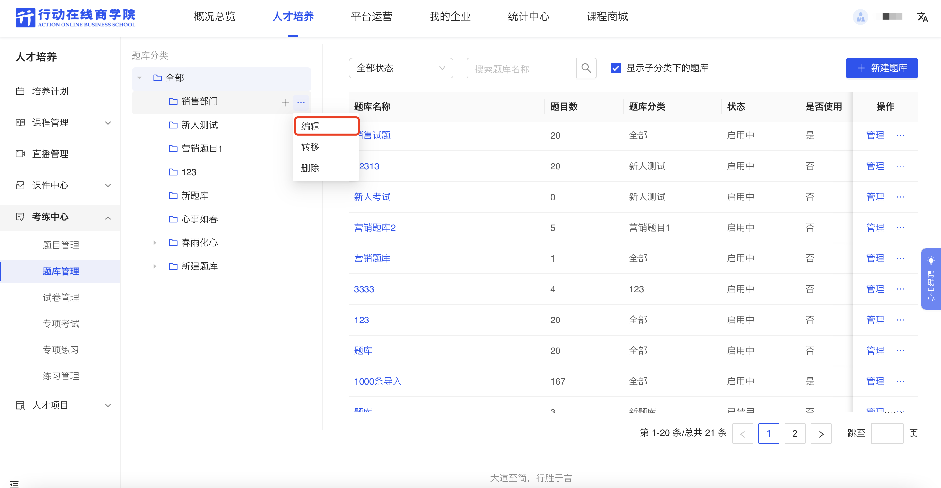
Task: Click the 直播管理 camera icon
Action: coord(21,154)
